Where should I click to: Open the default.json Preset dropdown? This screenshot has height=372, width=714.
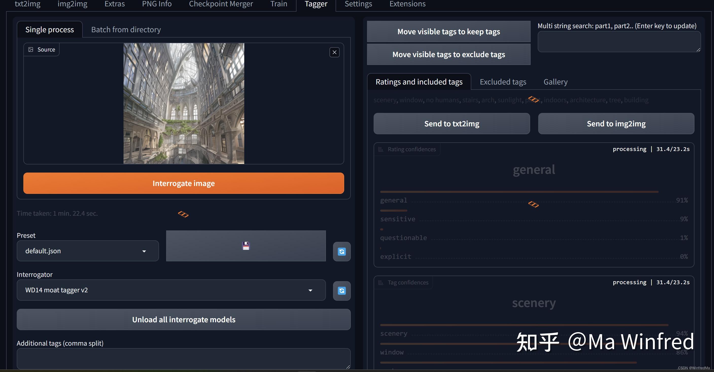[x=88, y=251]
